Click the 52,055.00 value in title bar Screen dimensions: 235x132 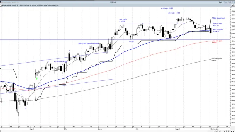pos(113,2)
